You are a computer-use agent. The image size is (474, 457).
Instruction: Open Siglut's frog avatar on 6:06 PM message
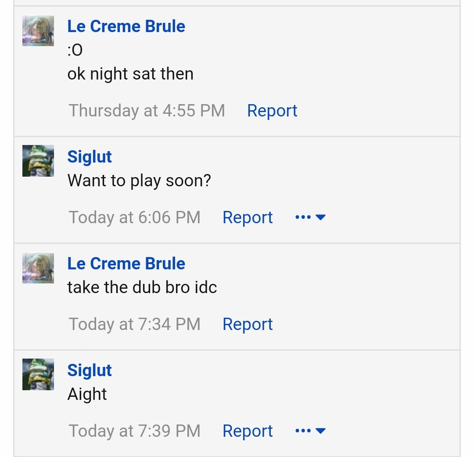[x=38, y=161]
